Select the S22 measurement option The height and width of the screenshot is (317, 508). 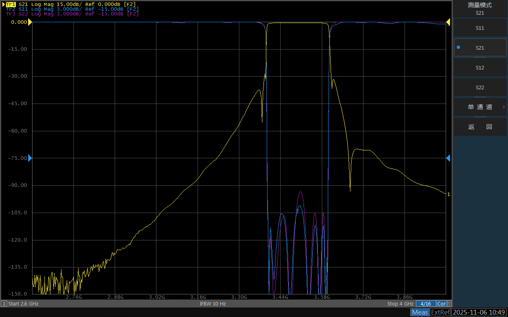point(480,88)
